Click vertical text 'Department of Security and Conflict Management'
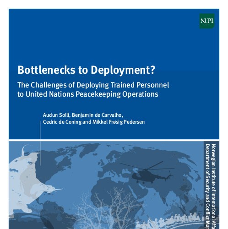The height and width of the screenshot is (229, 228). point(207,186)
